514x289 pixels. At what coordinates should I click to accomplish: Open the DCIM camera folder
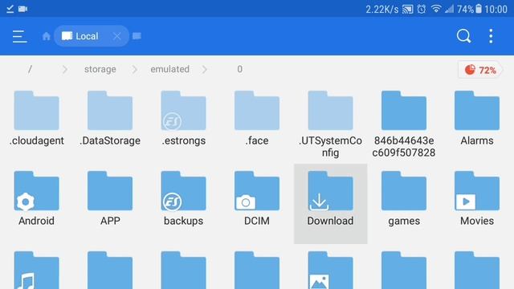point(257,199)
